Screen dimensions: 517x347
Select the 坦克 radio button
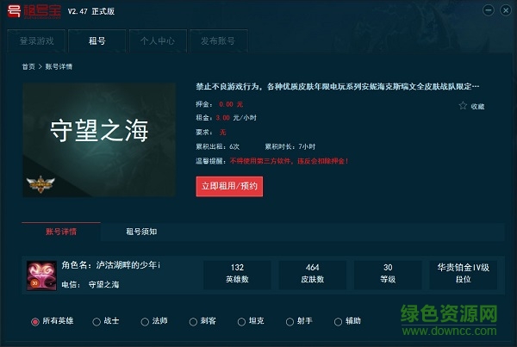tap(241, 322)
